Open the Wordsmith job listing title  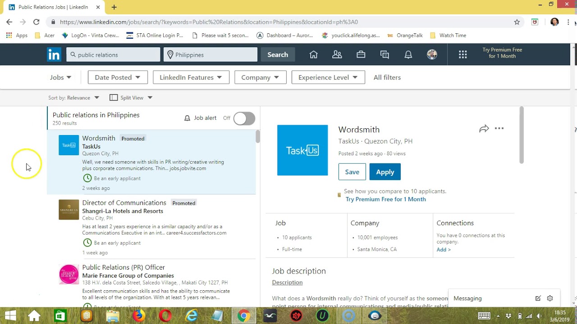click(99, 138)
